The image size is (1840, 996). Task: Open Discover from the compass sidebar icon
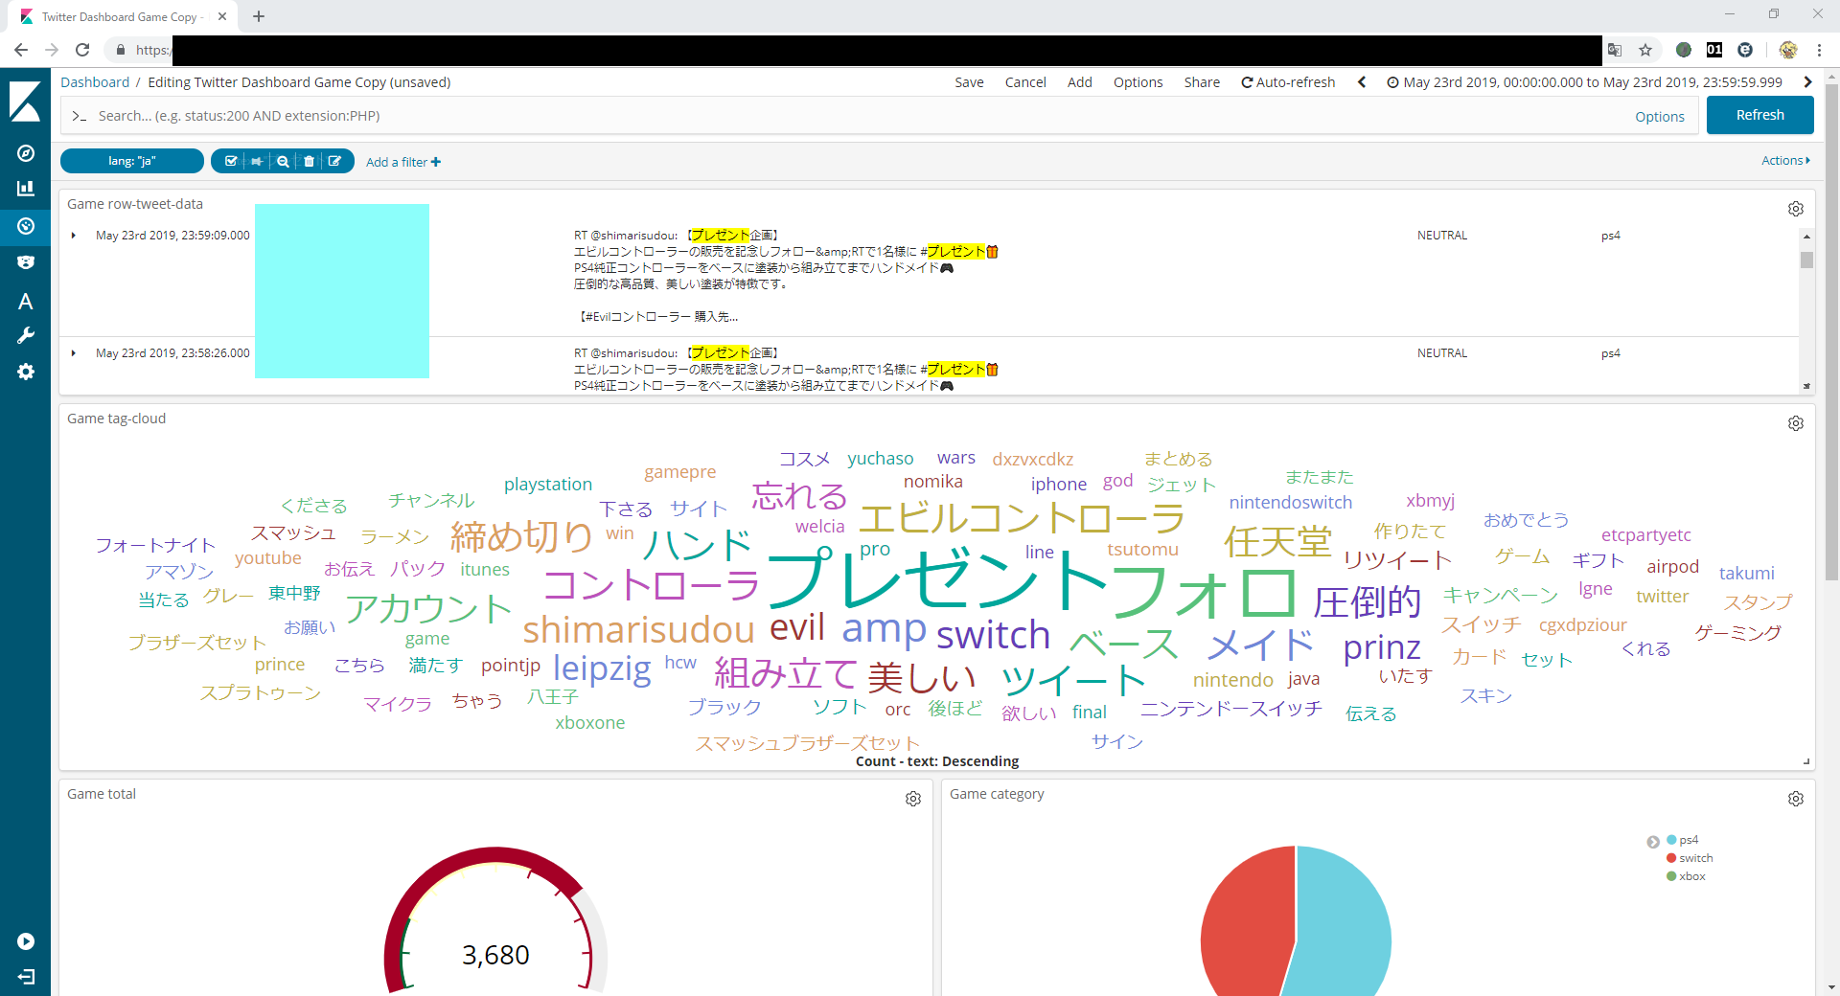[x=26, y=153]
